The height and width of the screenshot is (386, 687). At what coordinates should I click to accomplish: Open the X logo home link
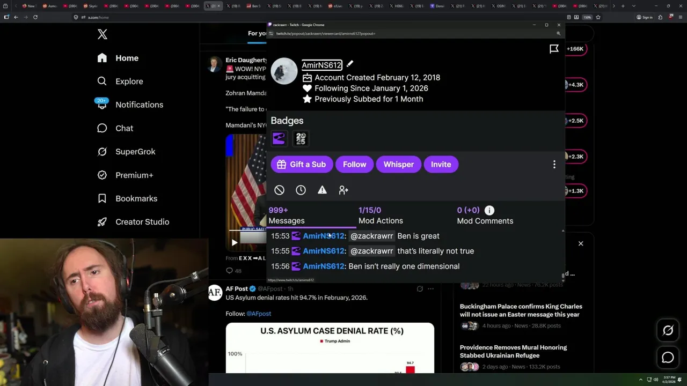pyautogui.click(x=103, y=35)
